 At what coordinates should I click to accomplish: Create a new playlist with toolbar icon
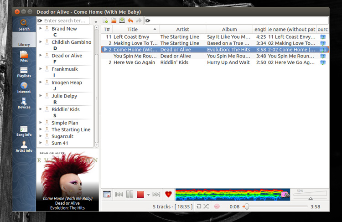click(x=106, y=21)
